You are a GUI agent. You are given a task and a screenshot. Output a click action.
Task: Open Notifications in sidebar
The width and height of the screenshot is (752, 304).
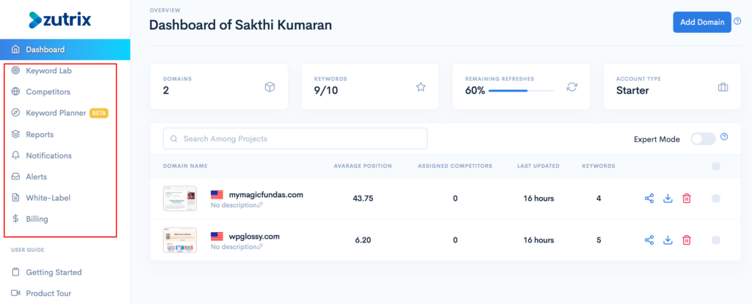[x=49, y=155]
